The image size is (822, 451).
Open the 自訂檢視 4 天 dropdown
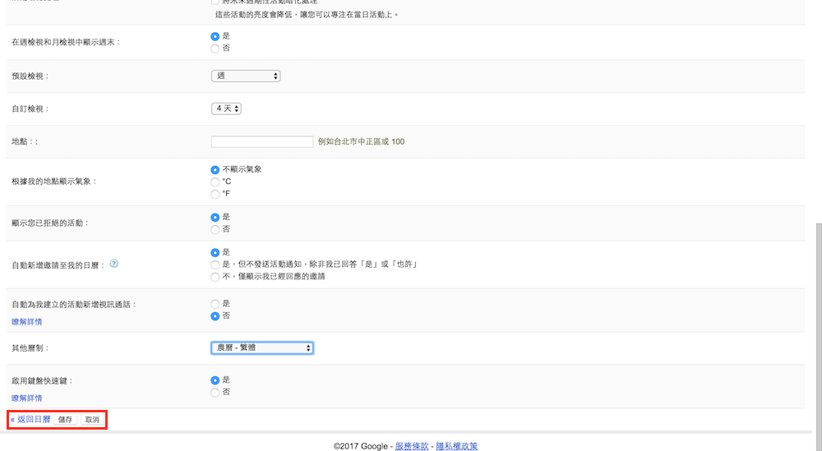click(226, 108)
